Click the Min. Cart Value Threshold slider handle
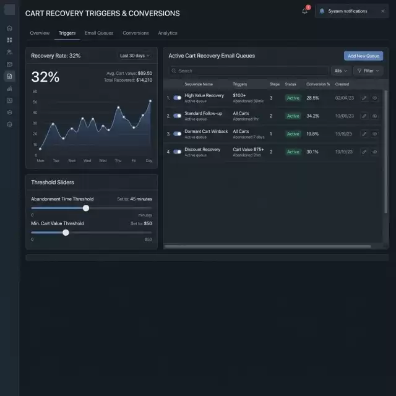This screenshot has width=396, height=396. [66, 233]
